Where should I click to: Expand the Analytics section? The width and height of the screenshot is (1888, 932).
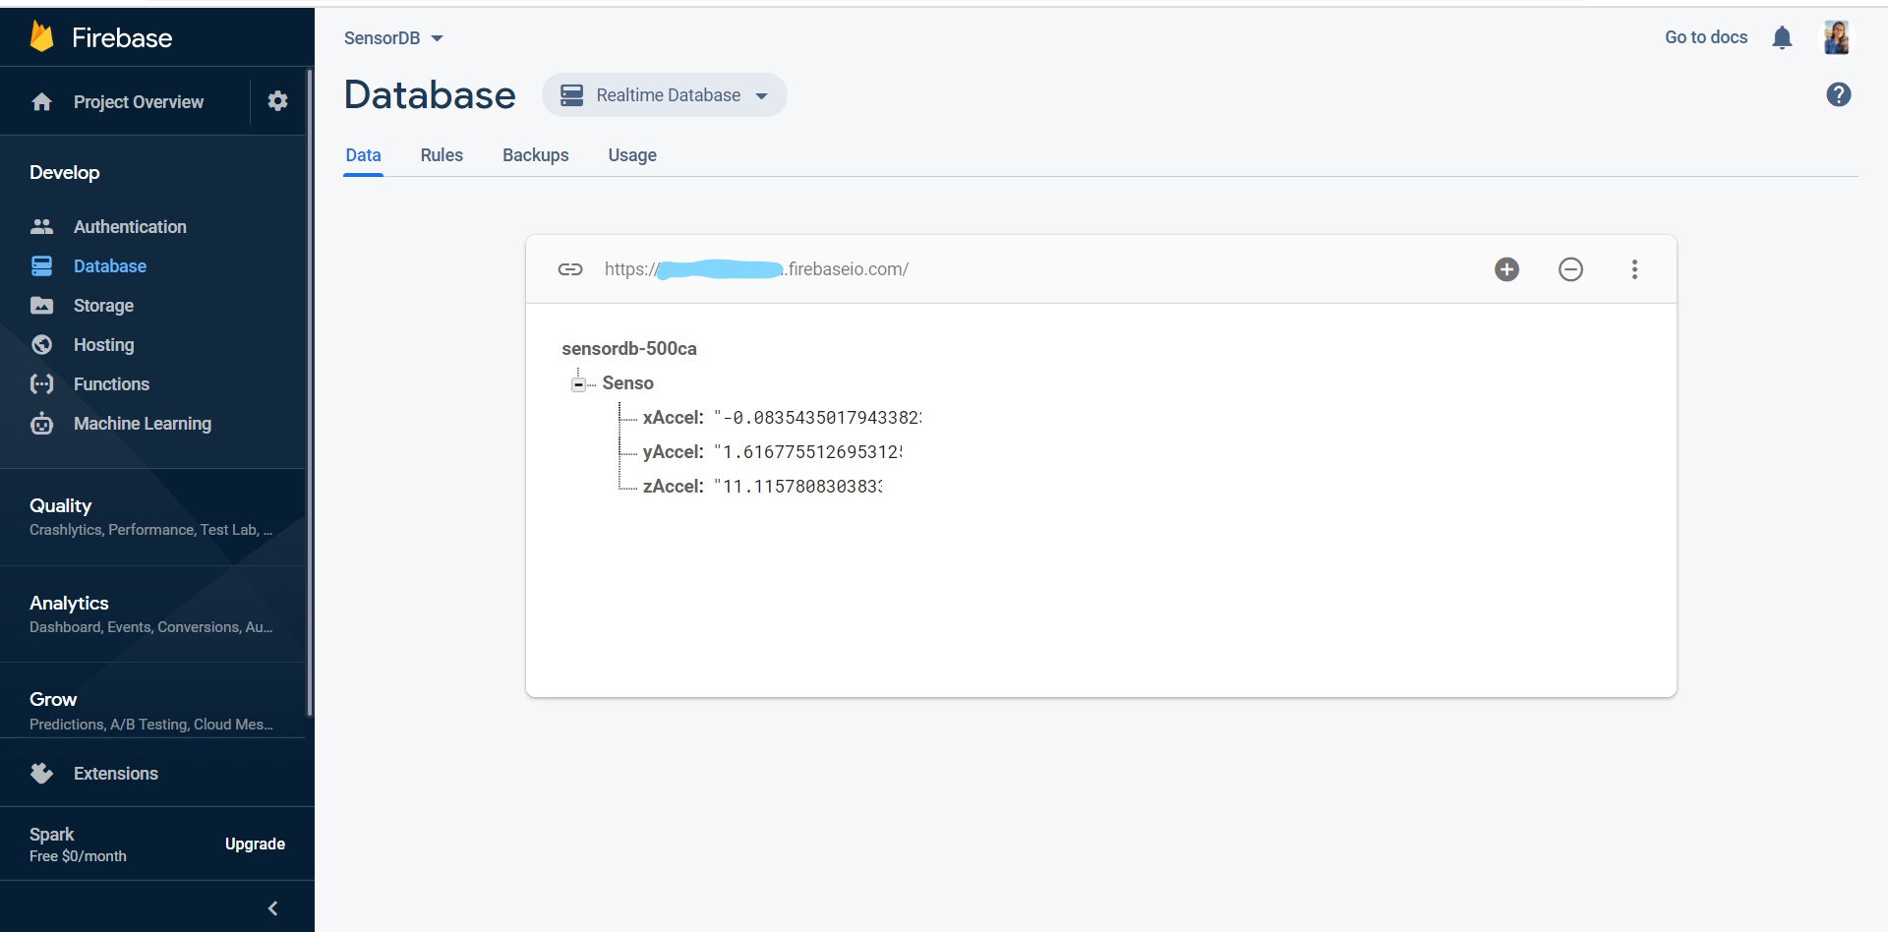[151, 614]
